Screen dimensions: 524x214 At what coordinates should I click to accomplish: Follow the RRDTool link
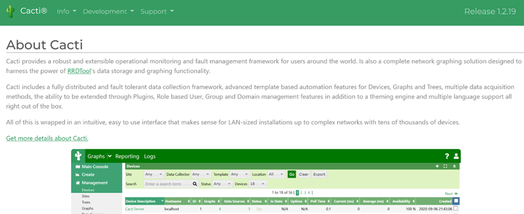[79, 71]
